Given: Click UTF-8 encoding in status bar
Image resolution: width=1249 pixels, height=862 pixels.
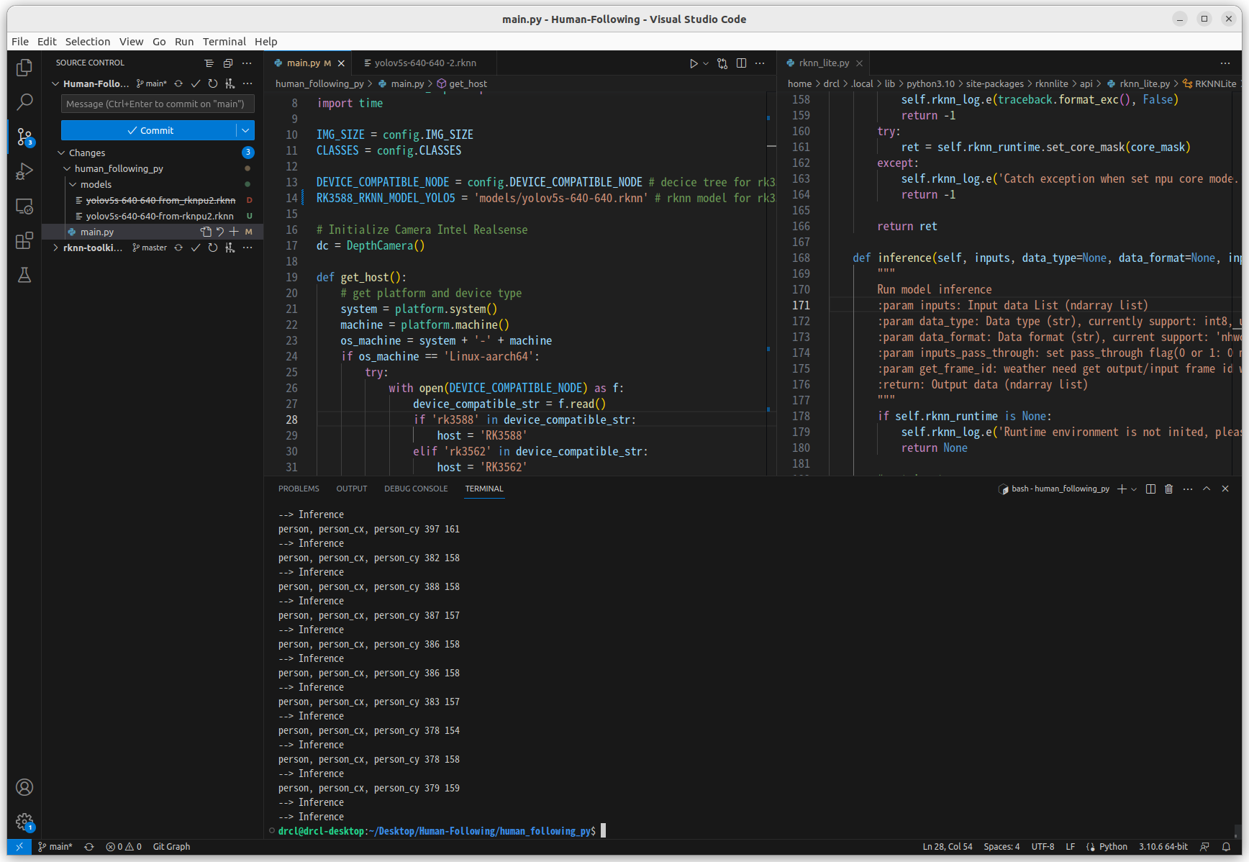Looking at the screenshot, I should (1043, 847).
